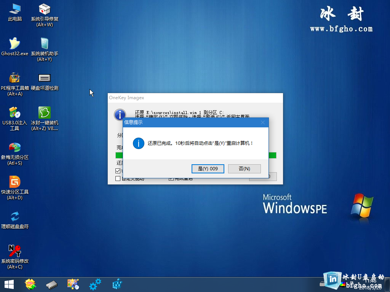
Task: Open 系统装机助手 (Alt+Y) shortcut
Action: (x=45, y=49)
